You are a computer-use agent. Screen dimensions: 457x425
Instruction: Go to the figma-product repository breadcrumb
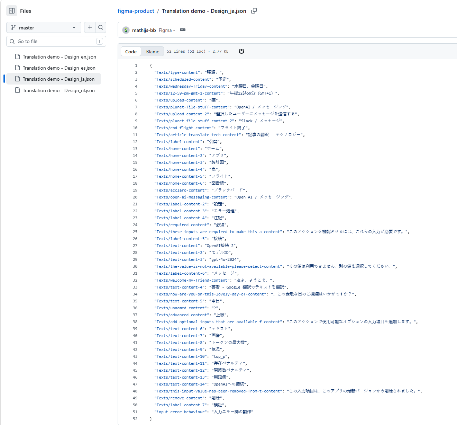[136, 11]
